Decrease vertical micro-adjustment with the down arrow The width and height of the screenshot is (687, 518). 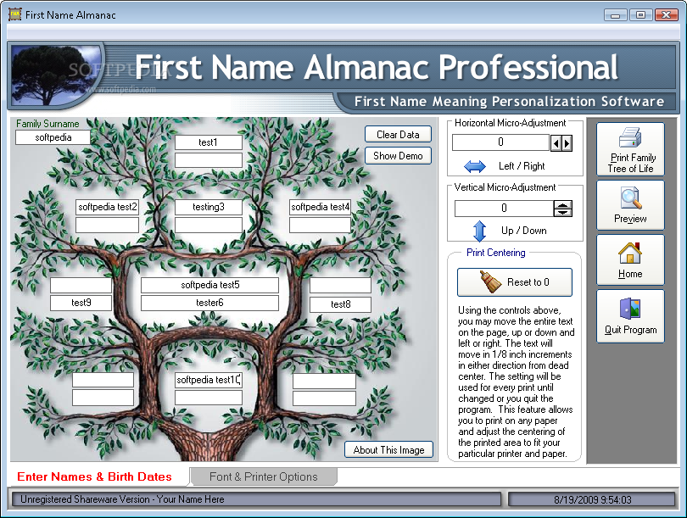pos(562,212)
